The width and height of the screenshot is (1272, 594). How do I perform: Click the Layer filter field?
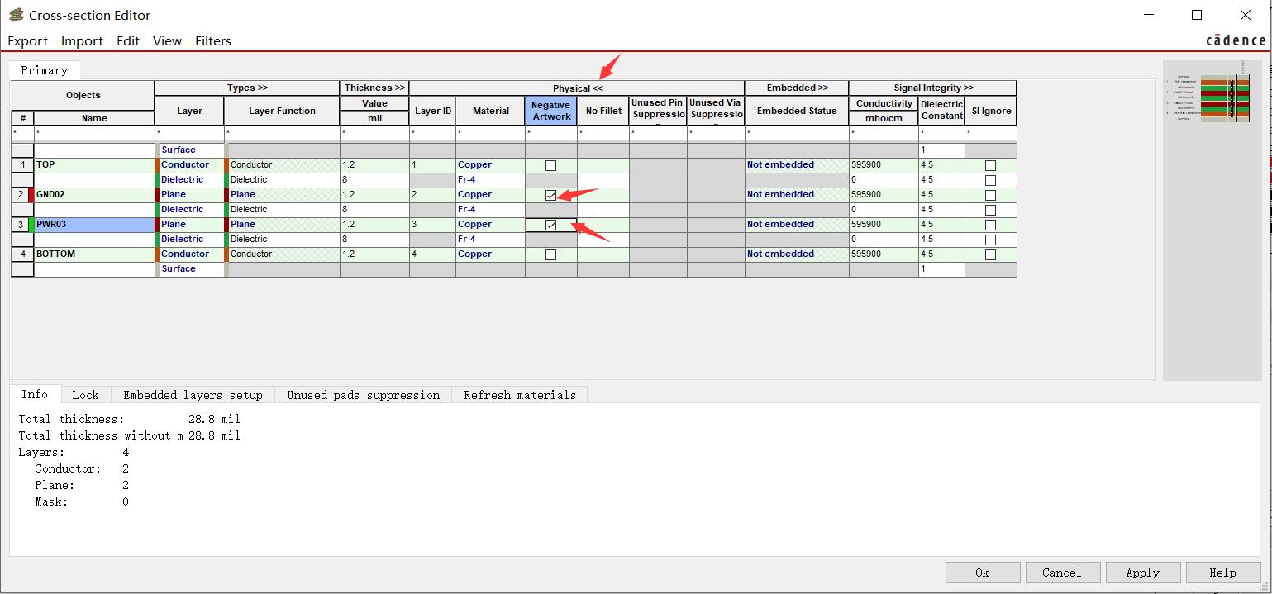pos(189,133)
